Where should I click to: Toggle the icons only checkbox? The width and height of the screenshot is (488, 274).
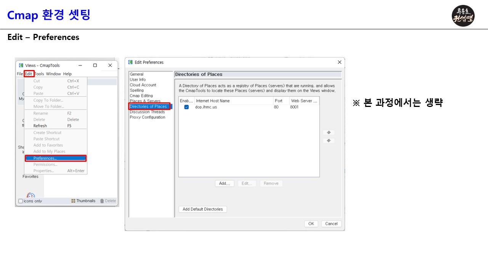tap(21, 201)
